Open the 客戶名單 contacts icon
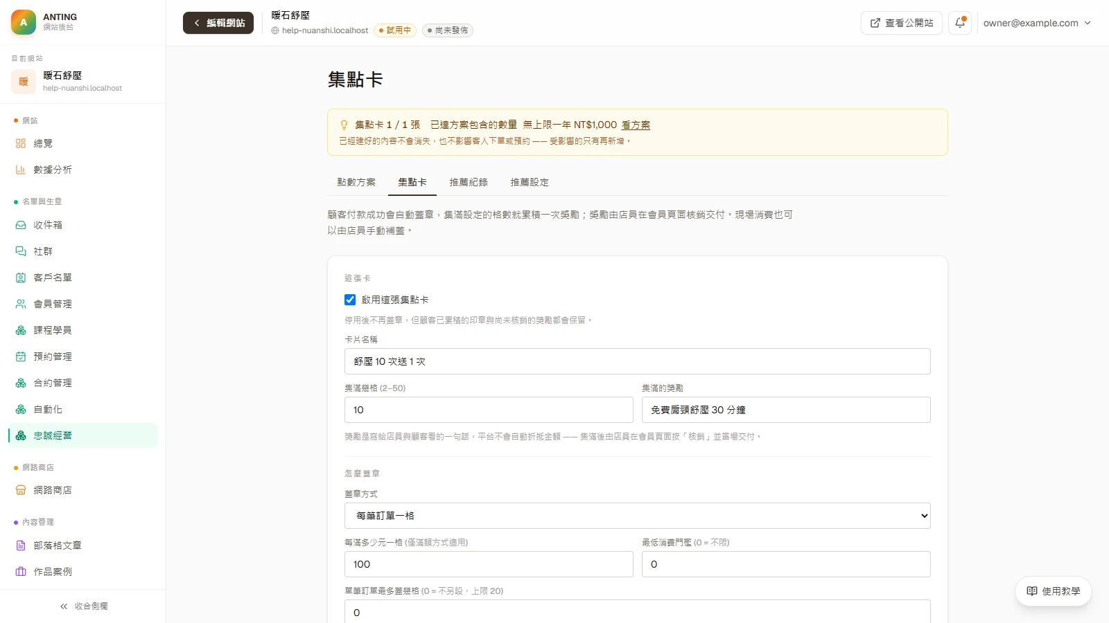 21,278
